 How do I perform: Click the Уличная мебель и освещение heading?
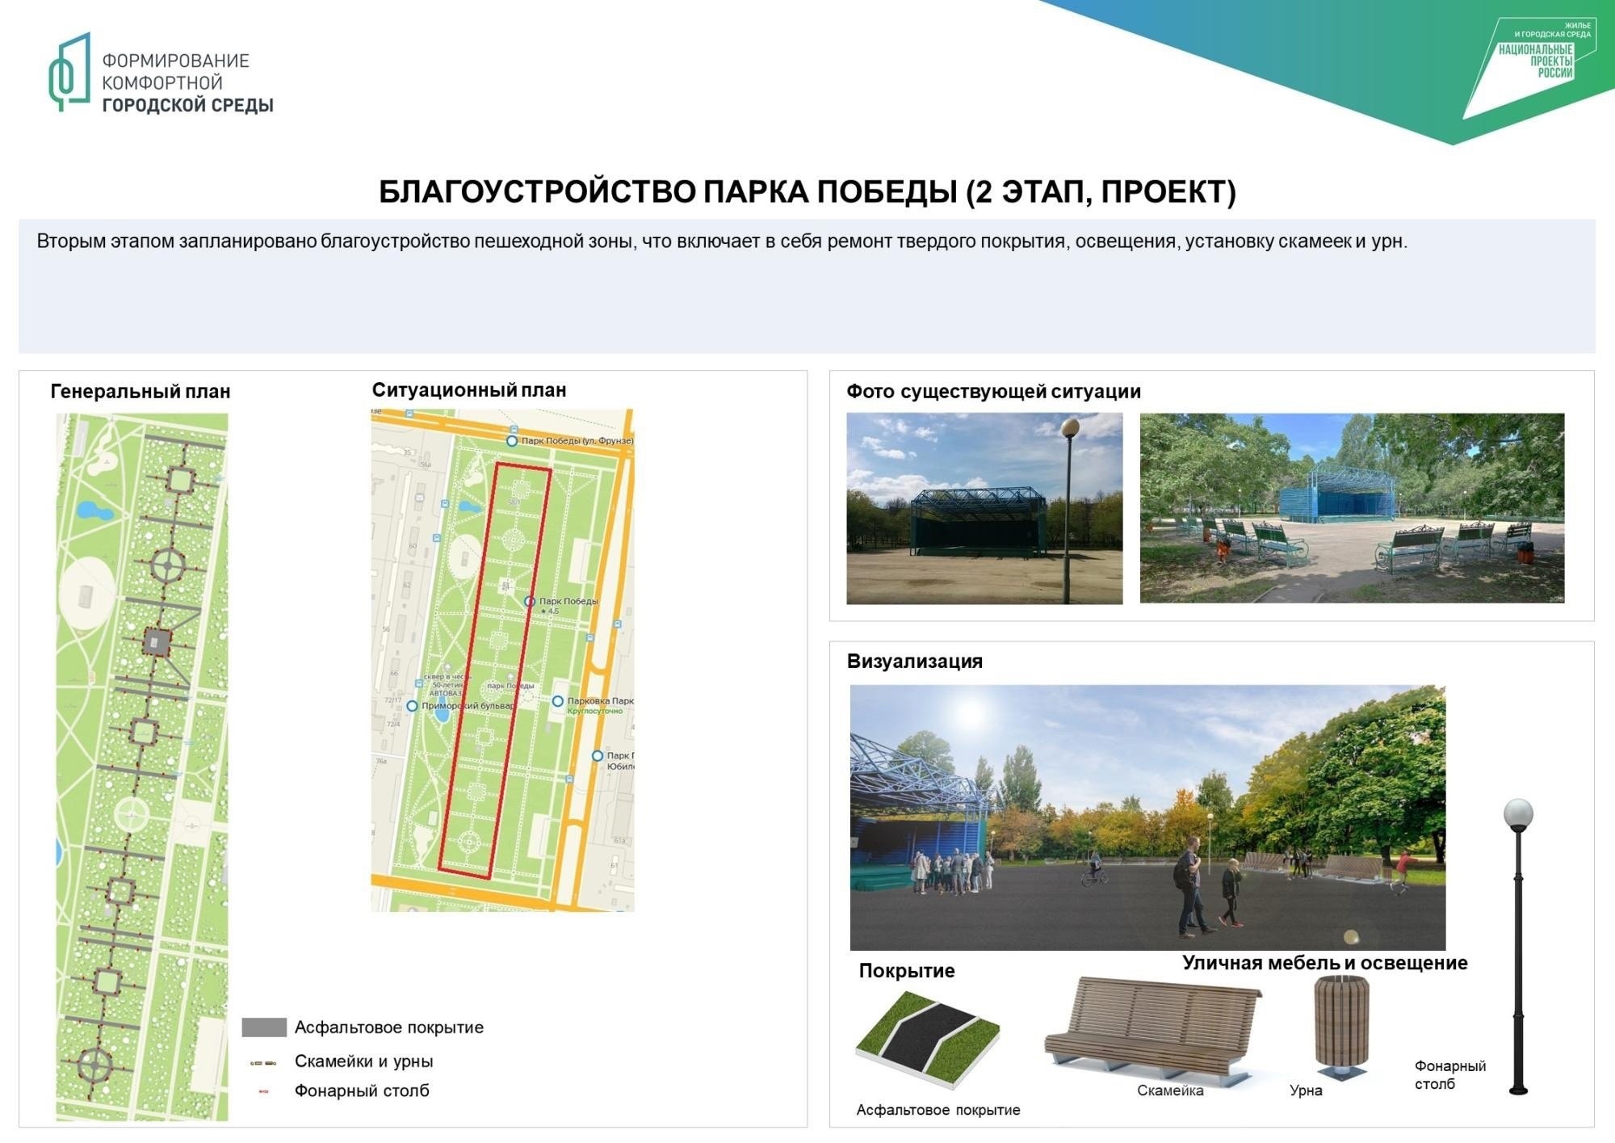pos(1324,963)
